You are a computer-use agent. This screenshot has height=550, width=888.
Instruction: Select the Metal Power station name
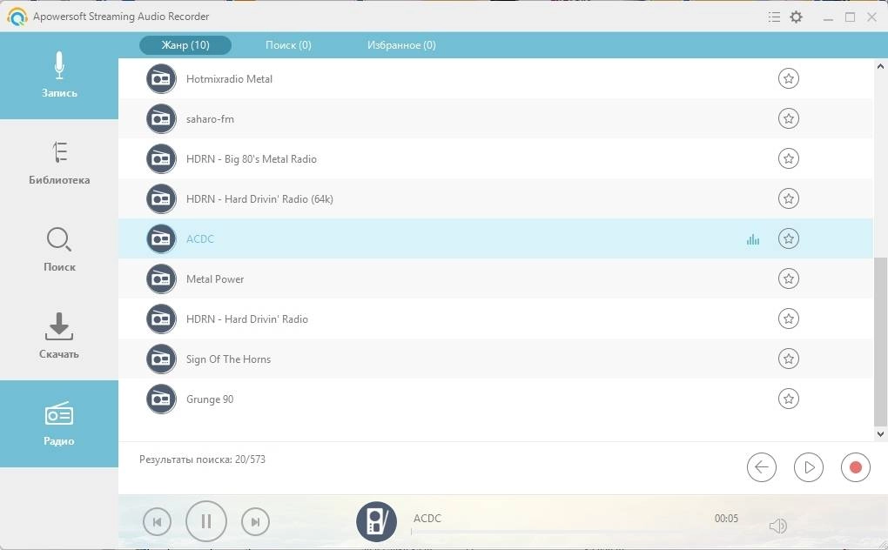point(215,279)
